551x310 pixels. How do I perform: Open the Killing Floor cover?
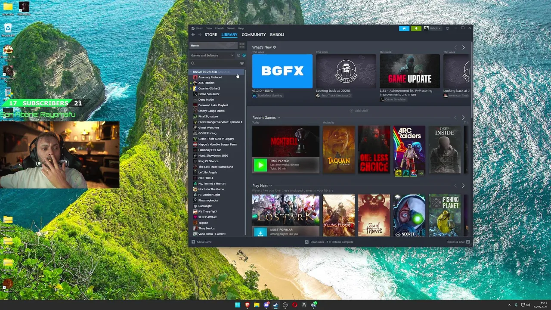click(x=339, y=215)
